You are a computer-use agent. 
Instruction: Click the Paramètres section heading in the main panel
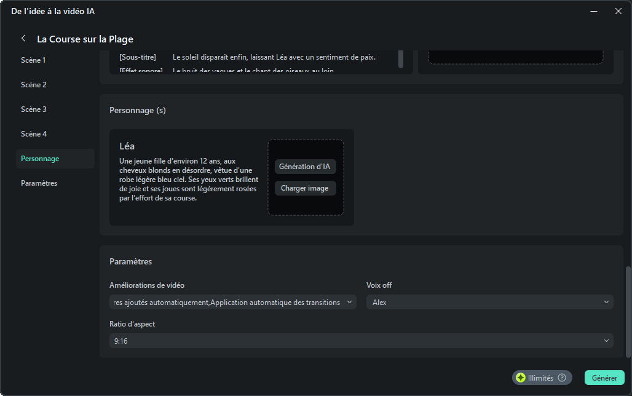130,261
